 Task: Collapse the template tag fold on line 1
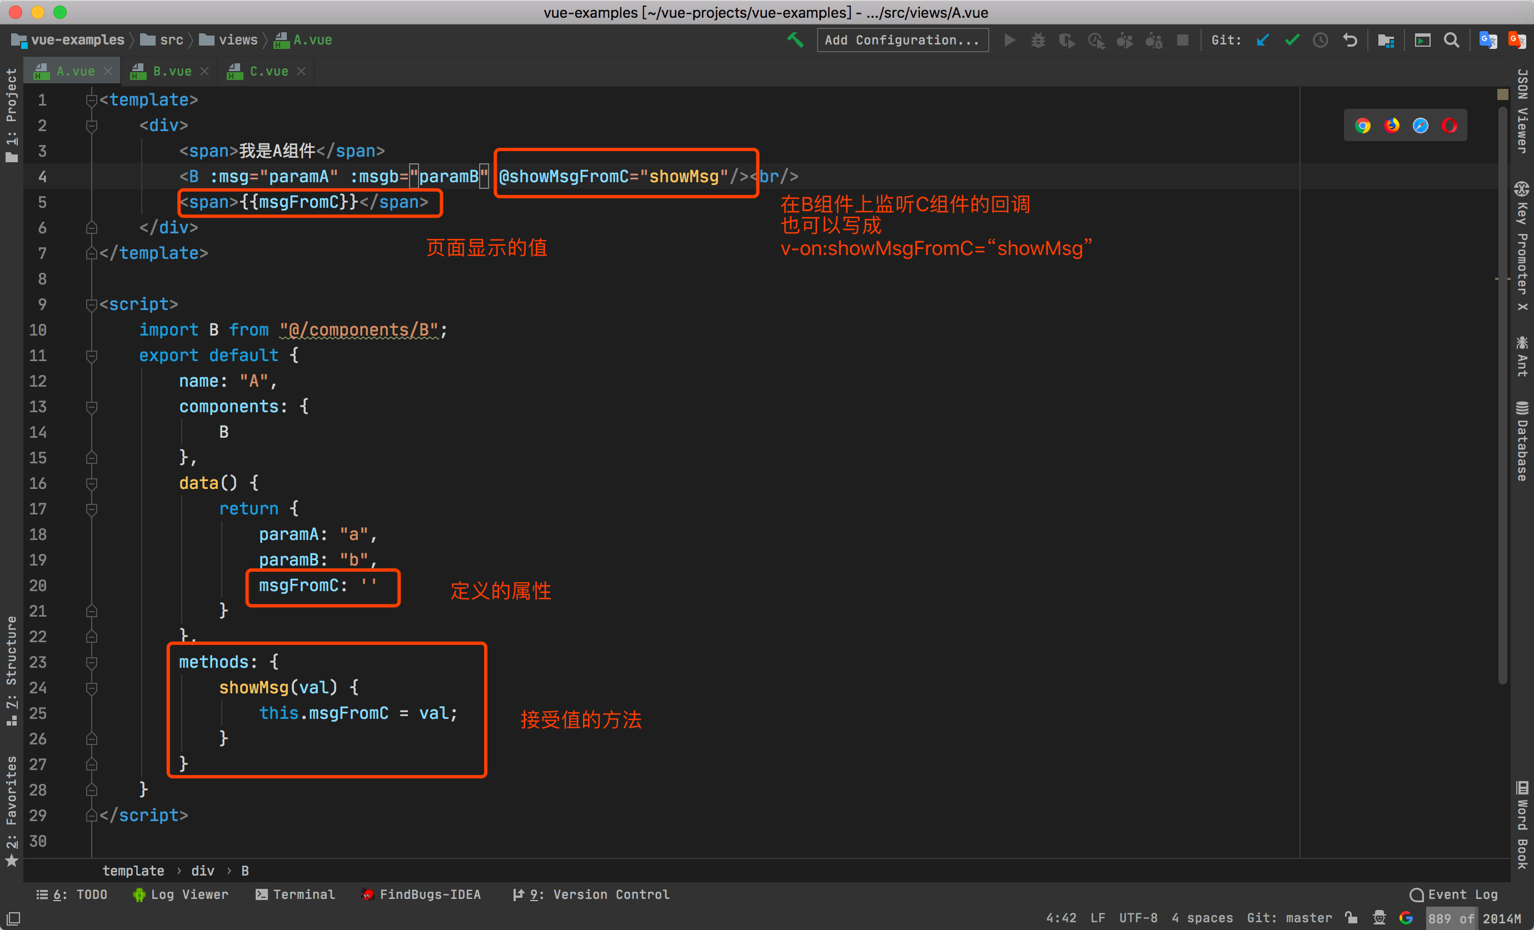coord(92,100)
